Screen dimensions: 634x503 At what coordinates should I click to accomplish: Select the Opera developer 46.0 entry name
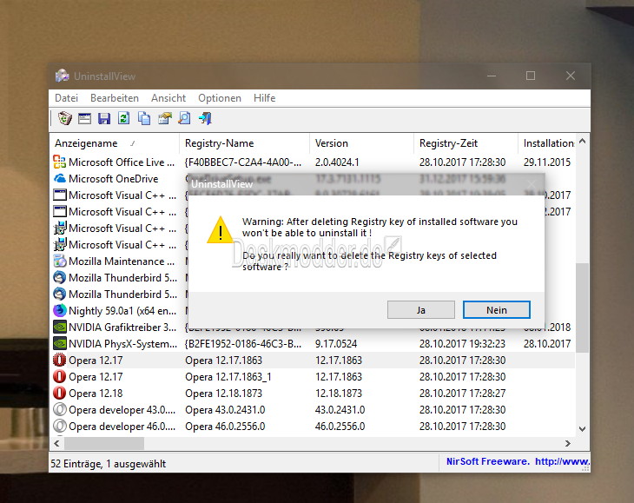point(122,427)
